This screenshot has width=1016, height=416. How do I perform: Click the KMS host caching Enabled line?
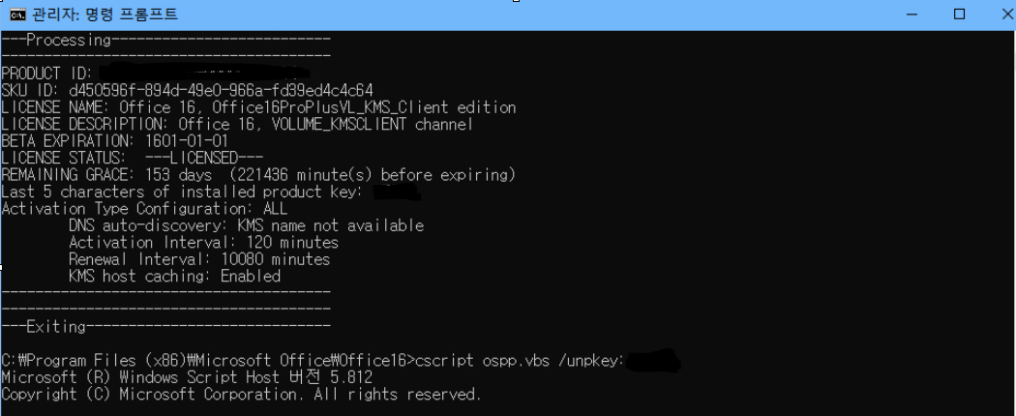point(174,276)
